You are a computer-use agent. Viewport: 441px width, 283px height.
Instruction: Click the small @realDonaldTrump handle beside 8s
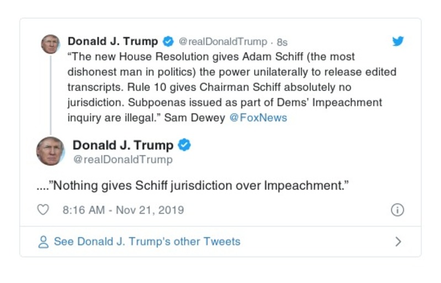(x=223, y=42)
